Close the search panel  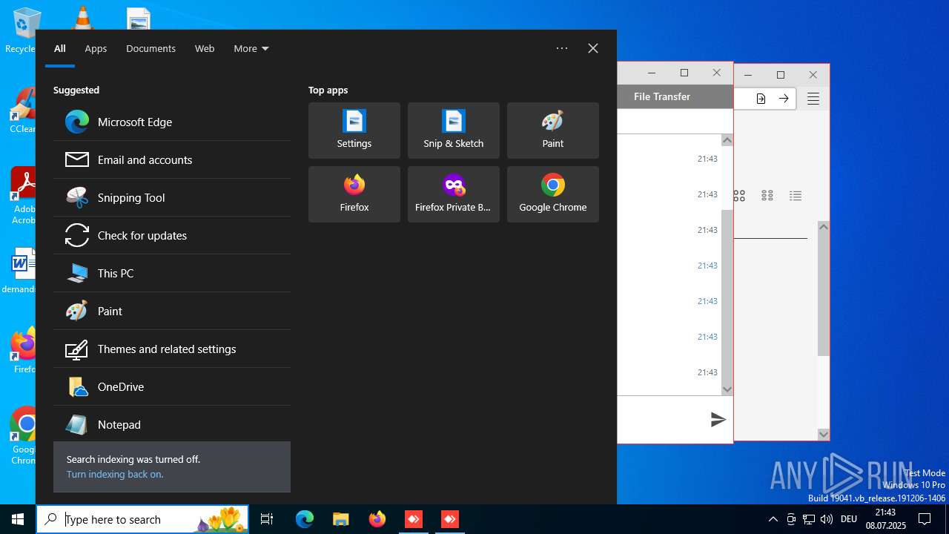pyautogui.click(x=593, y=48)
